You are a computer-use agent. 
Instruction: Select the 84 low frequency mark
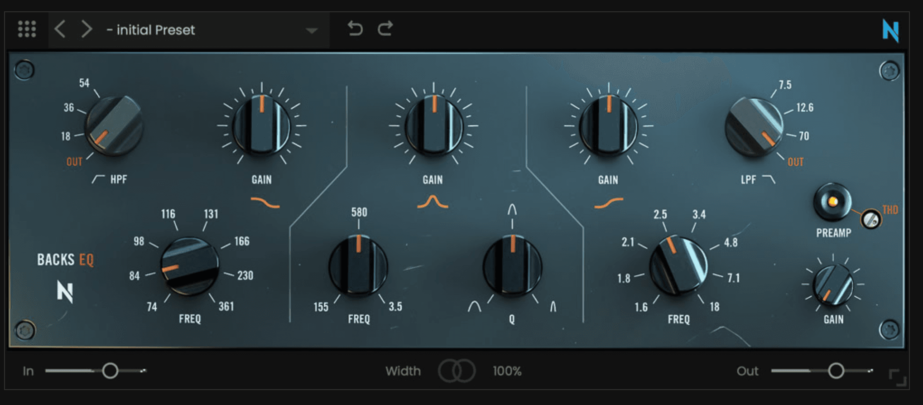click(x=135, y=275)
